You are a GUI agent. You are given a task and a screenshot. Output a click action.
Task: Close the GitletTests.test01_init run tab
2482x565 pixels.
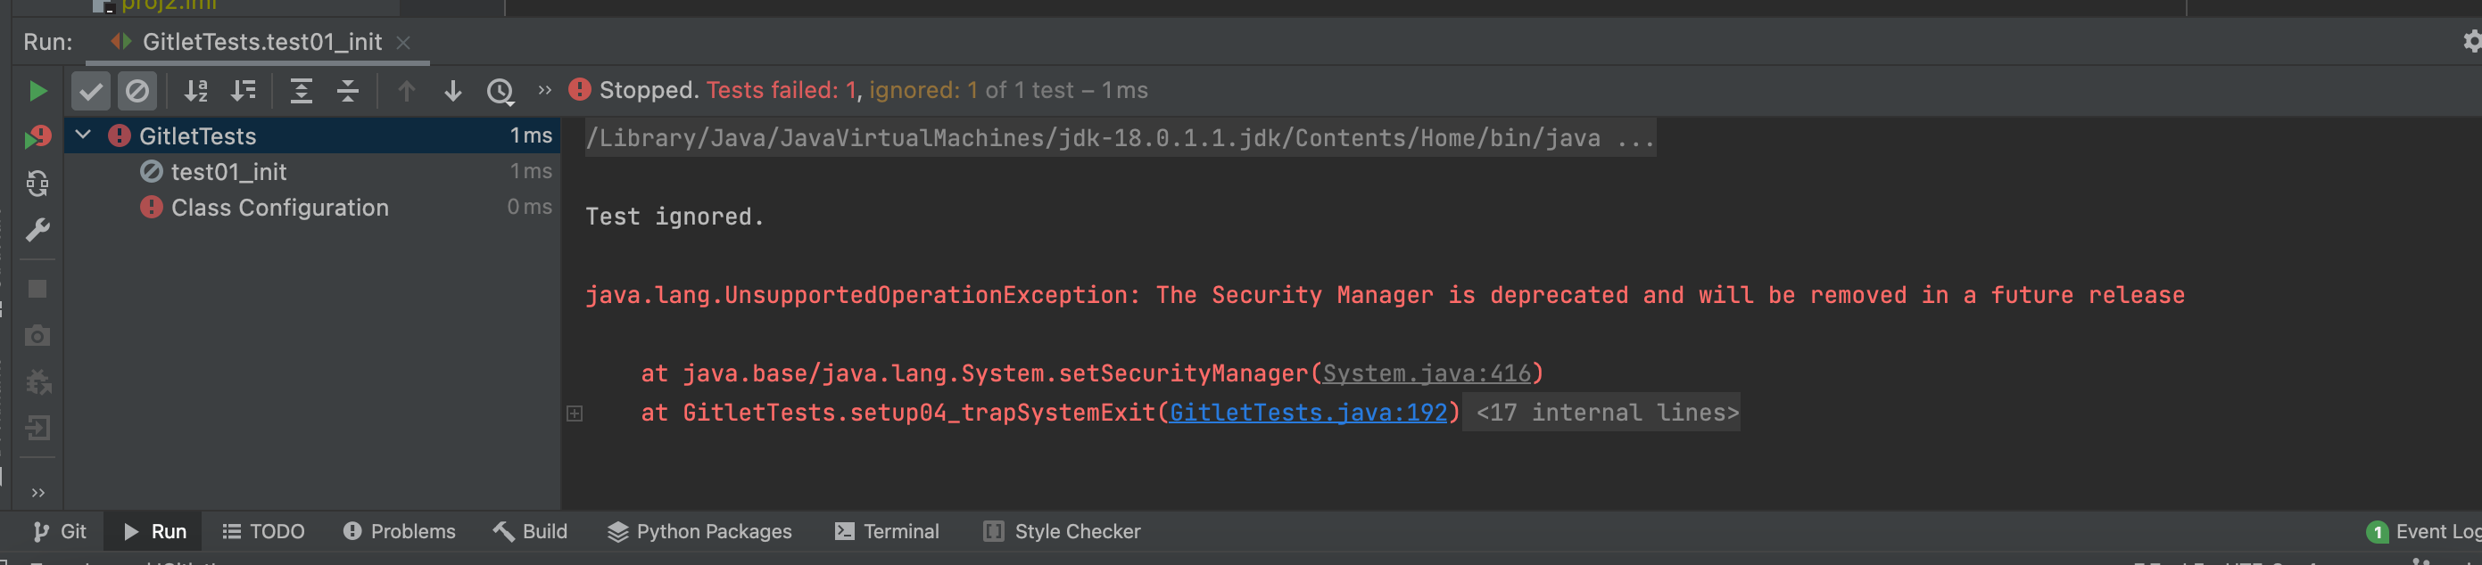(x=404, y=43)
